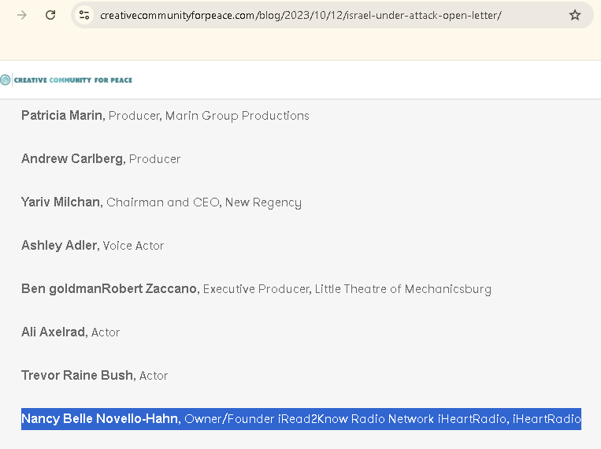
Task: Click 'Owner/Founder iRead2Know Radio Network' highlighted text
Action: pos(309,419)
